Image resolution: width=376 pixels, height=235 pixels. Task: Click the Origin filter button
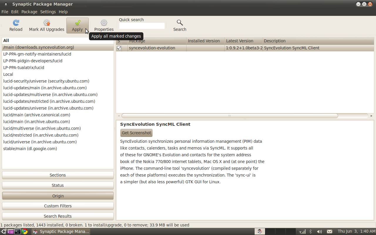pyautogui.click(x=58, y=196)
